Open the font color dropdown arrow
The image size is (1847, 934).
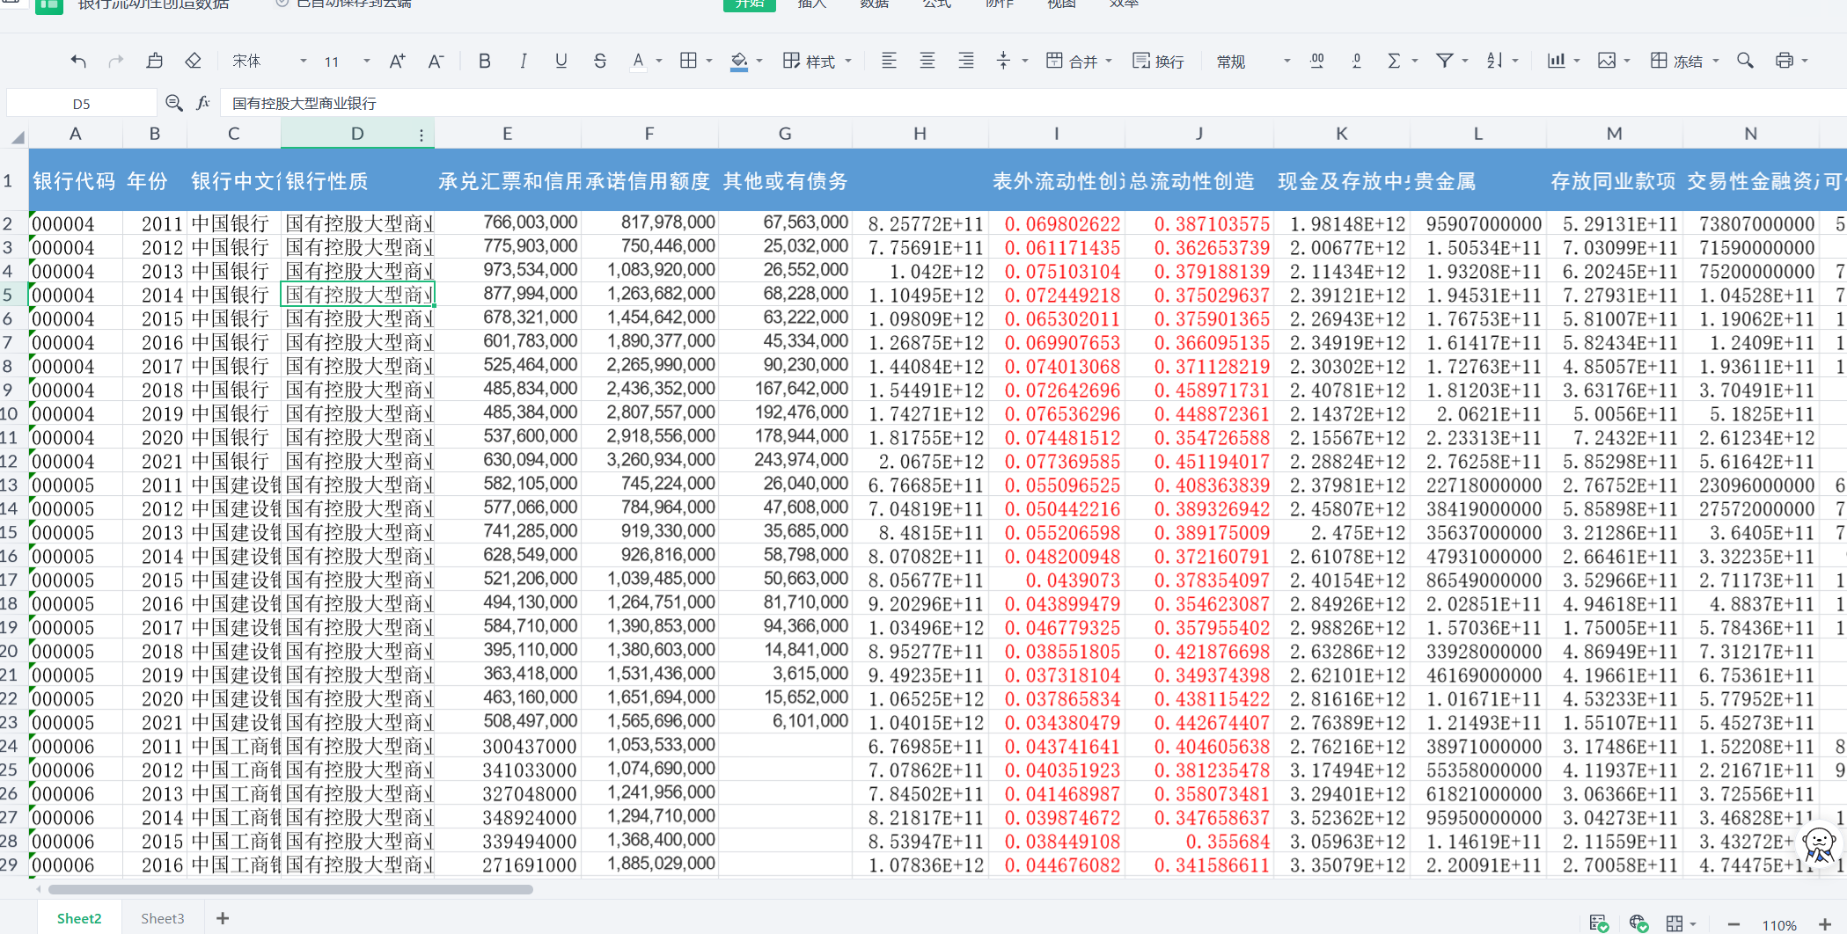(x=659, y=61)
